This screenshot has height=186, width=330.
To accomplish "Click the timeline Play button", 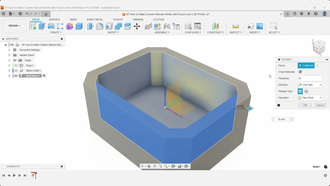I will click(14, 176).
